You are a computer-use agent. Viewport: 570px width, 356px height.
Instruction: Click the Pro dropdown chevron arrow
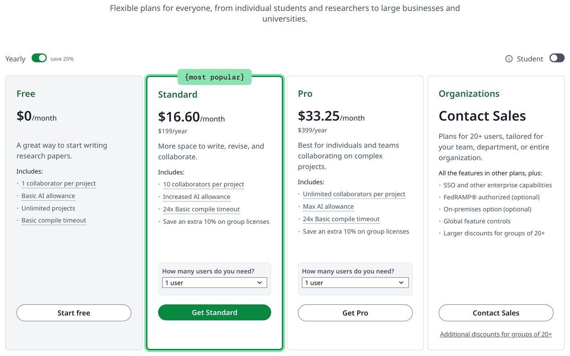pos(401,283)
